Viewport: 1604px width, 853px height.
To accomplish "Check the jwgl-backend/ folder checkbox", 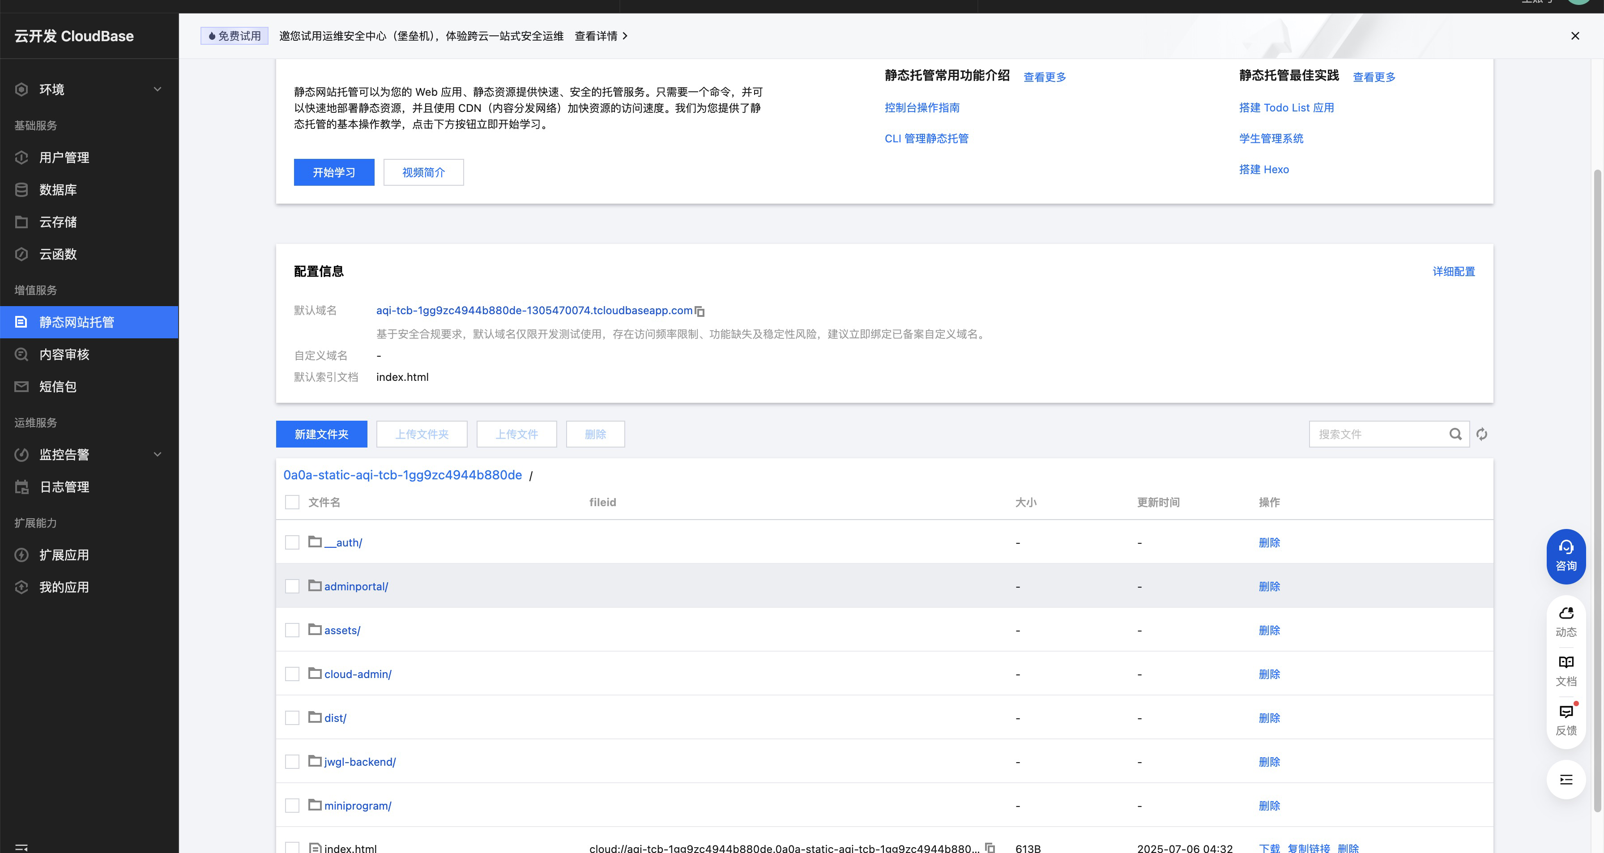I will (292, 761).
